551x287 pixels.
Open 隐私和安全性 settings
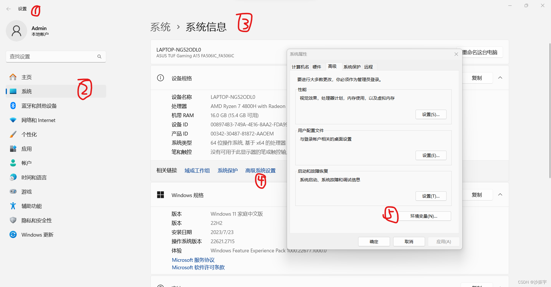(56, 220)
